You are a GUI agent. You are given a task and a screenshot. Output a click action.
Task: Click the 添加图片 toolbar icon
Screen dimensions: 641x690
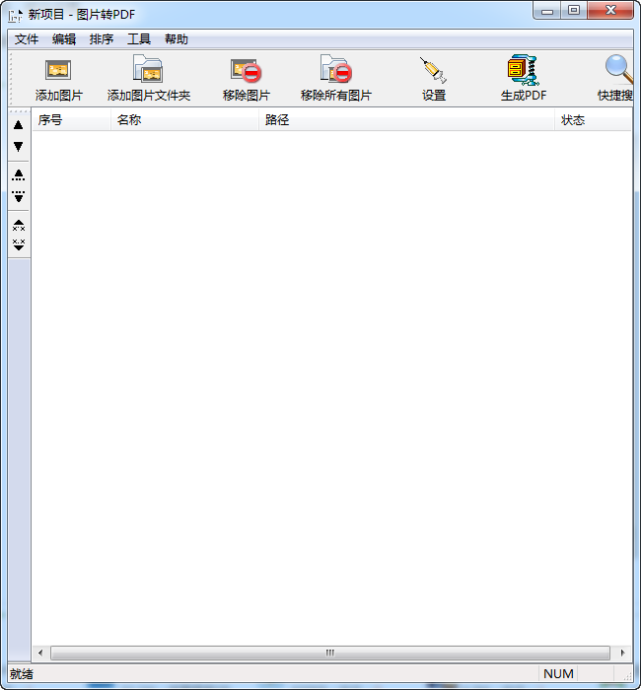(x=58, y=70)
